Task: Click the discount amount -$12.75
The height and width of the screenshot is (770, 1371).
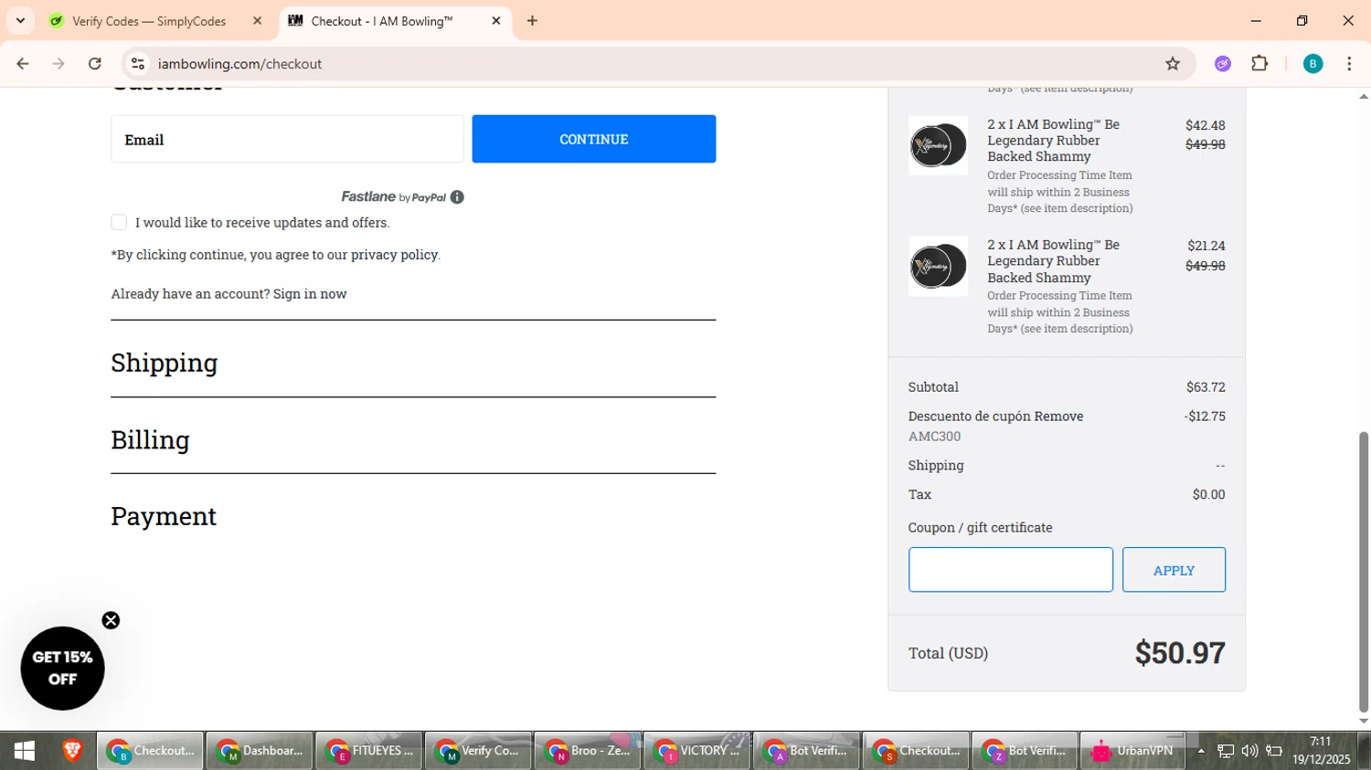Action: tap(1205, 417)
